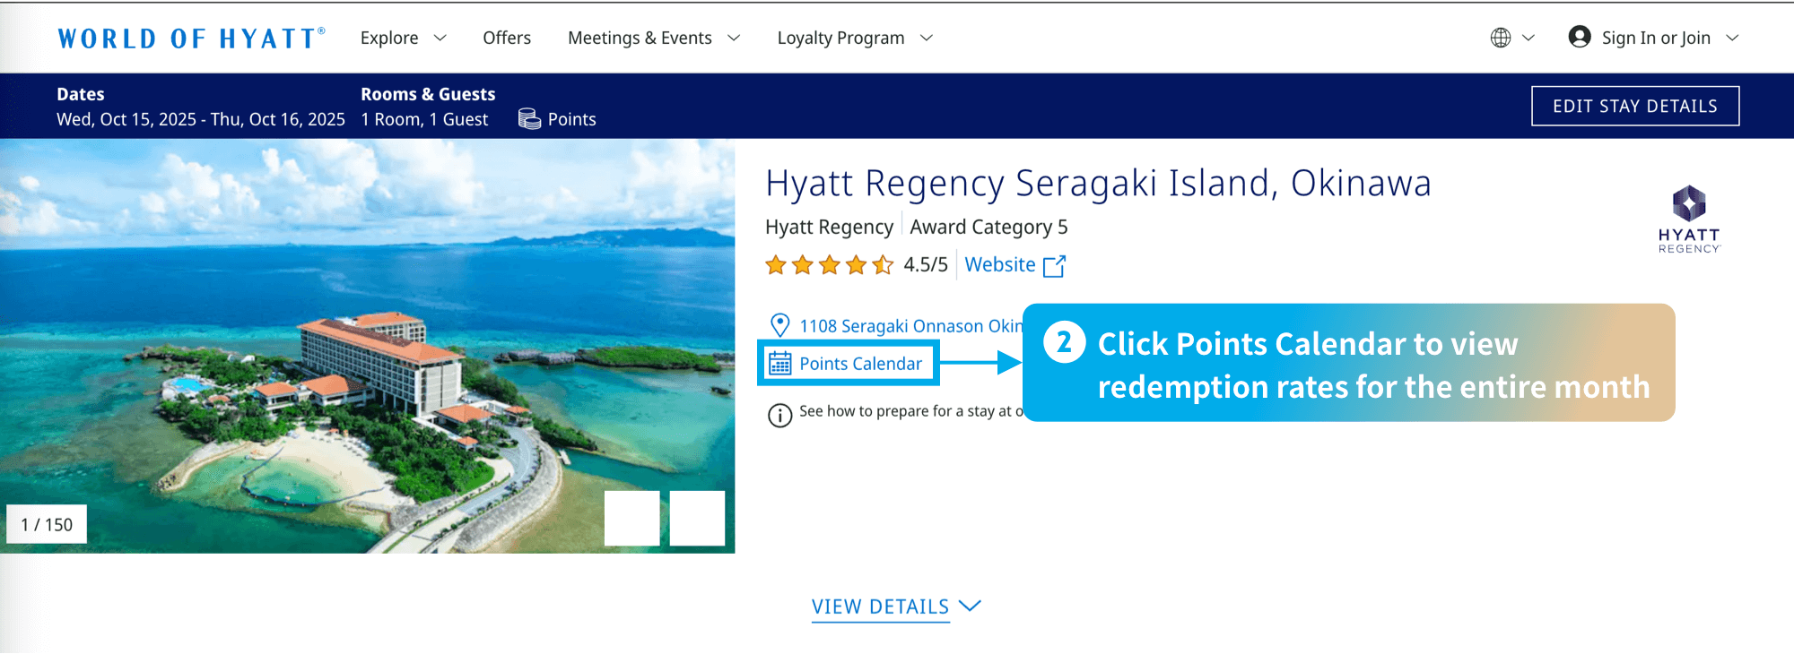Image resolution: width=1794 pixels, height=654 pixels.
Task: Open the Website external link icon
Action: click(1056, 264)
